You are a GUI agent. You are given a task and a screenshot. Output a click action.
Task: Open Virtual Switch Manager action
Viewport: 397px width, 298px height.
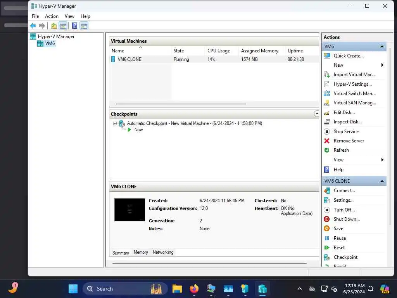(x=354, y=94)
